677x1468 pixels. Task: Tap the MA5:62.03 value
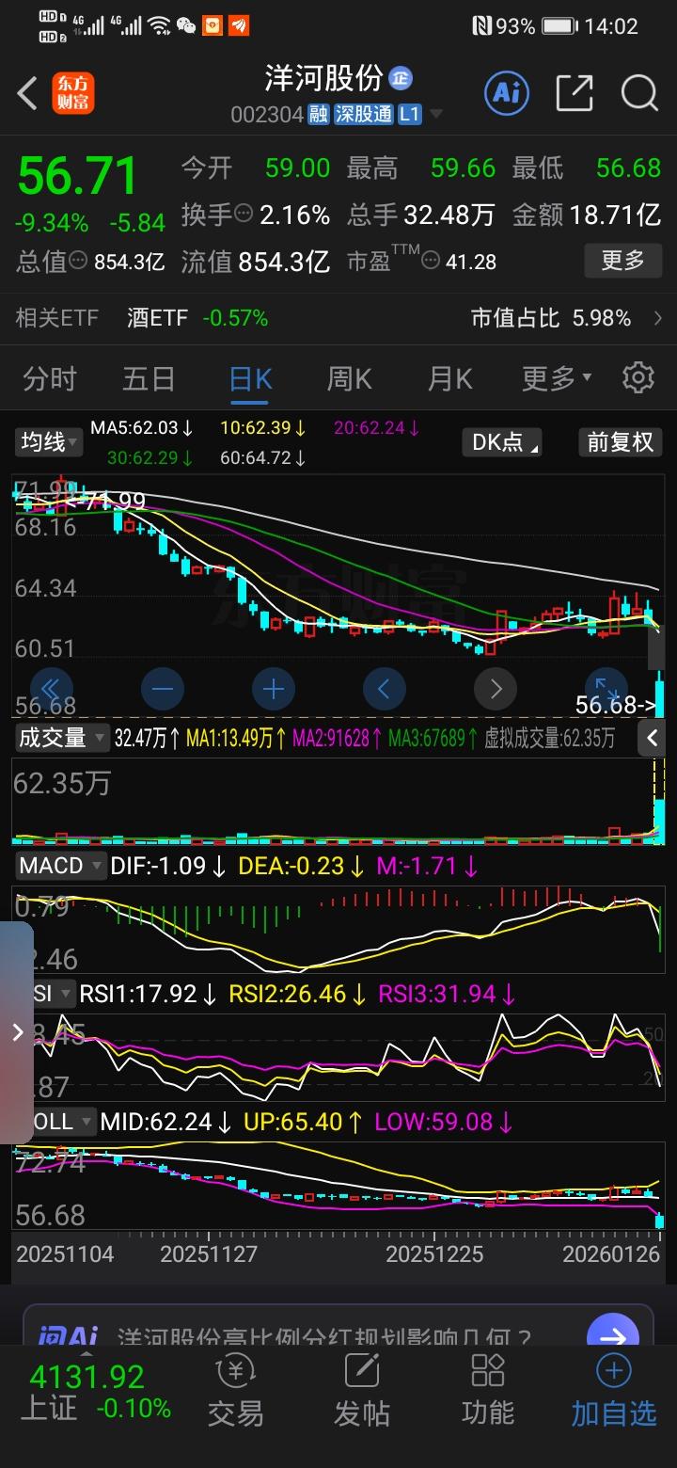[142, 427]
